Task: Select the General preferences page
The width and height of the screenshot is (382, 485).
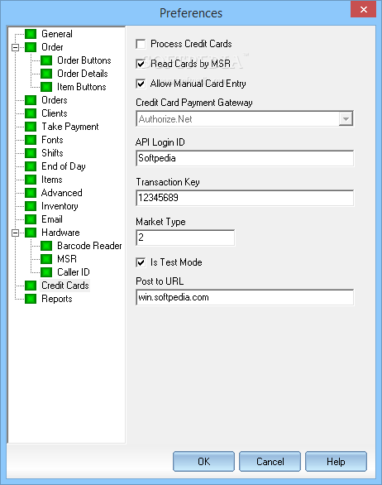Action: [x=57, y=34]
